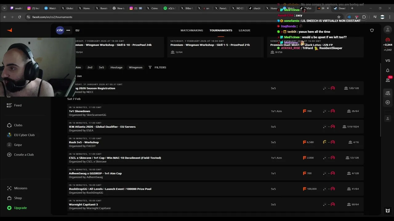Select the Aim filter chip
The height and width of the screenshot is (221, 394).
click(x=78, y=67)
